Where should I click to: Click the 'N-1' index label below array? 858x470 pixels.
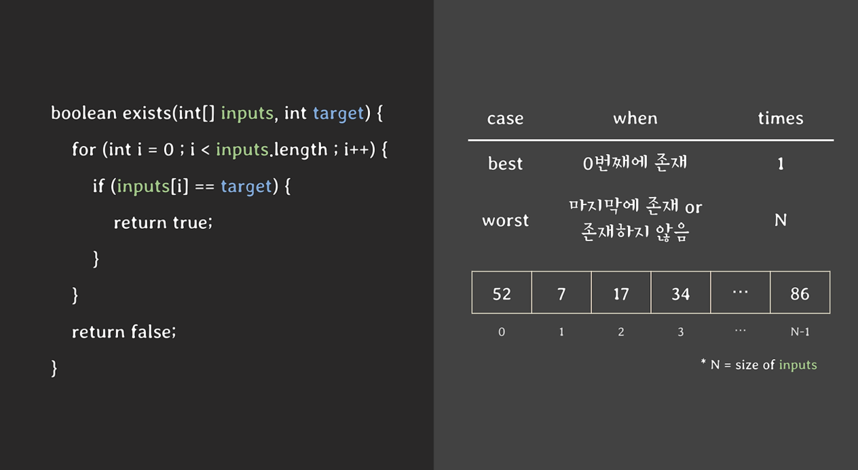tap(800, 332)
